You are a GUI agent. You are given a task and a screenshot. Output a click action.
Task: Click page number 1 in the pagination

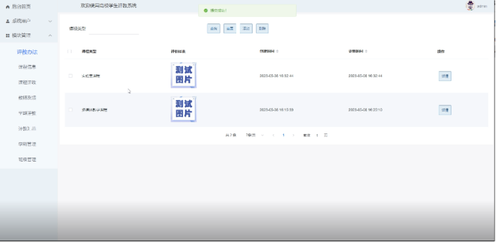283,135
